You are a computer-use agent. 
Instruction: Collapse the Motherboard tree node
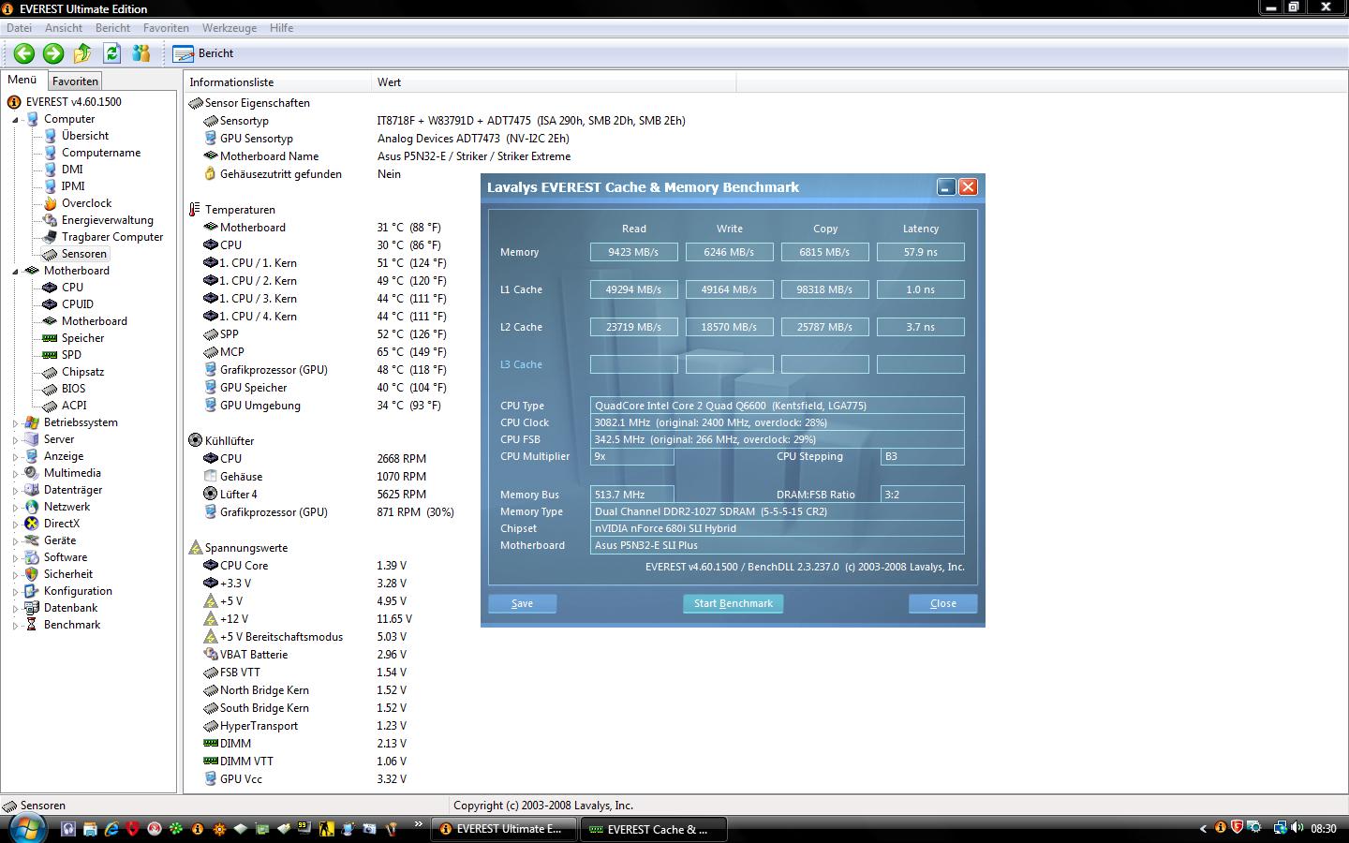[x=16, y=272]
